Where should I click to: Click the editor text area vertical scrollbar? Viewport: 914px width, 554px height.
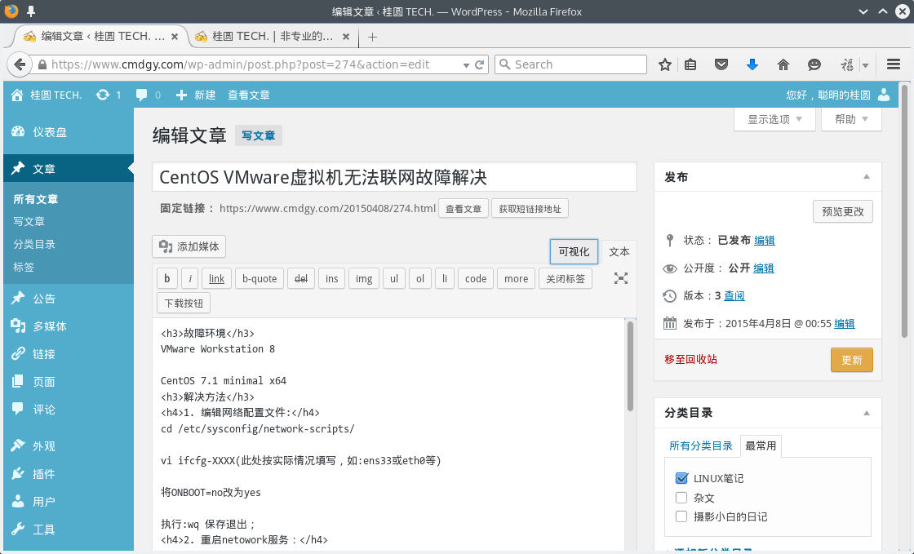(x=630, y=367)
